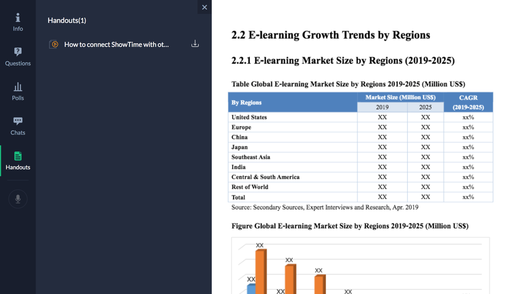Click the 2025 value cell for China
This screenshot has height=294, width=511.
click(x=425, y=137)
